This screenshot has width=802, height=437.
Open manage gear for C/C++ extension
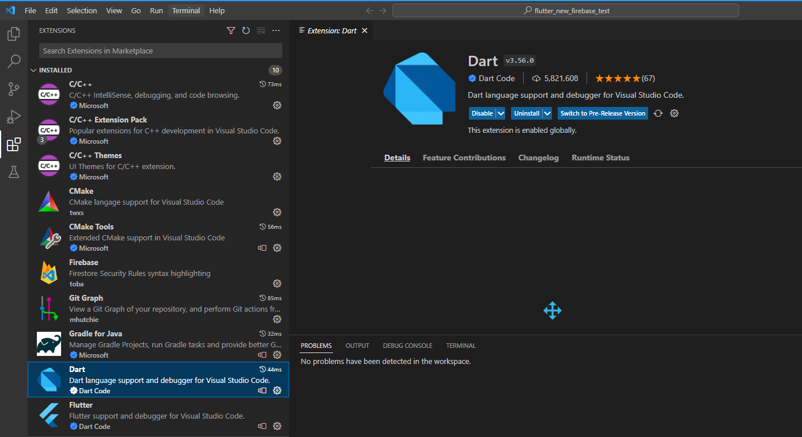coord(277,105)
